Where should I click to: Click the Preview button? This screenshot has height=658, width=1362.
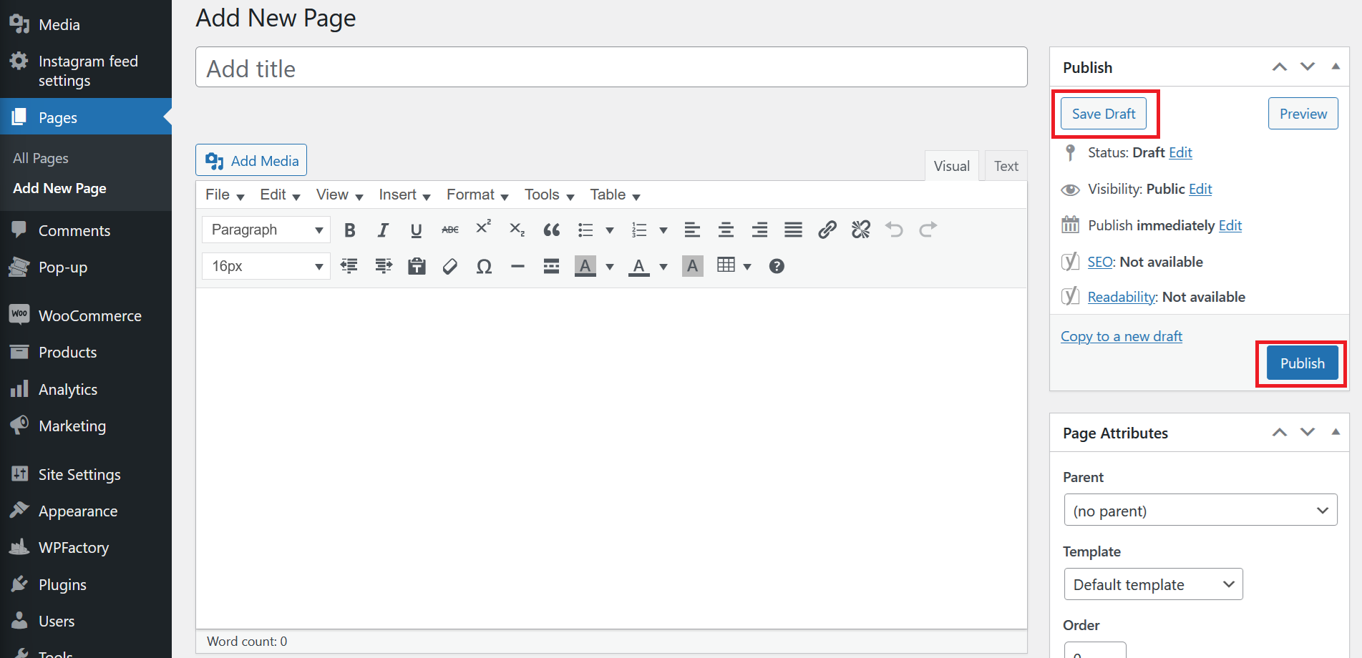(x=1303, y=114)
